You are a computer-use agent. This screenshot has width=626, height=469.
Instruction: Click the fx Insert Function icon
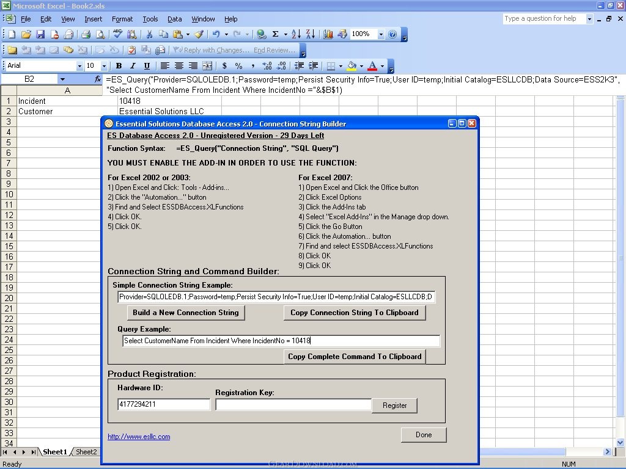[98, 79]
